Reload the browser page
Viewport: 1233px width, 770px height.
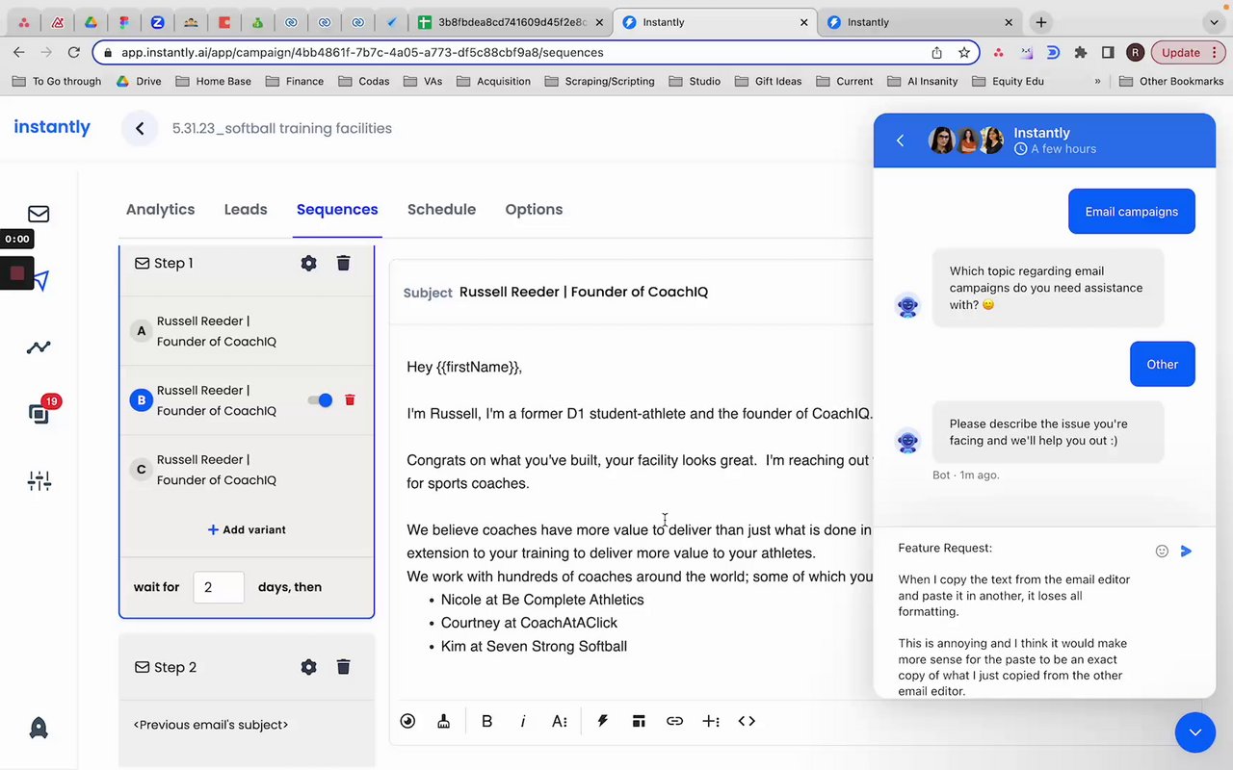(x=74, y=52)
